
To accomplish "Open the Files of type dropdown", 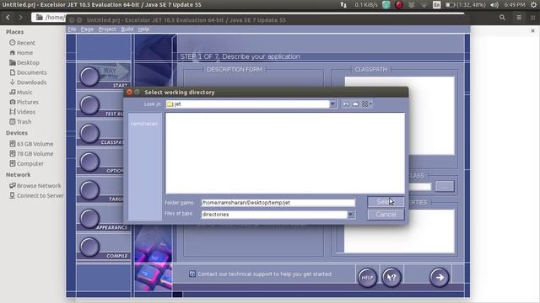I will (x=351, y=215).
